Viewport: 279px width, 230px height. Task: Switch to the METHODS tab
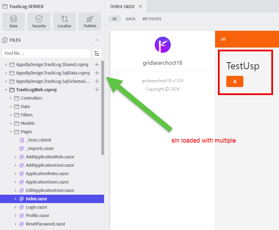click(x=152, y=19)
